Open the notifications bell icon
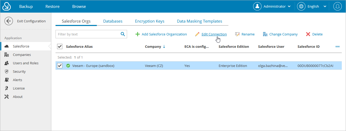346x131 pixels. pos(338,6)
